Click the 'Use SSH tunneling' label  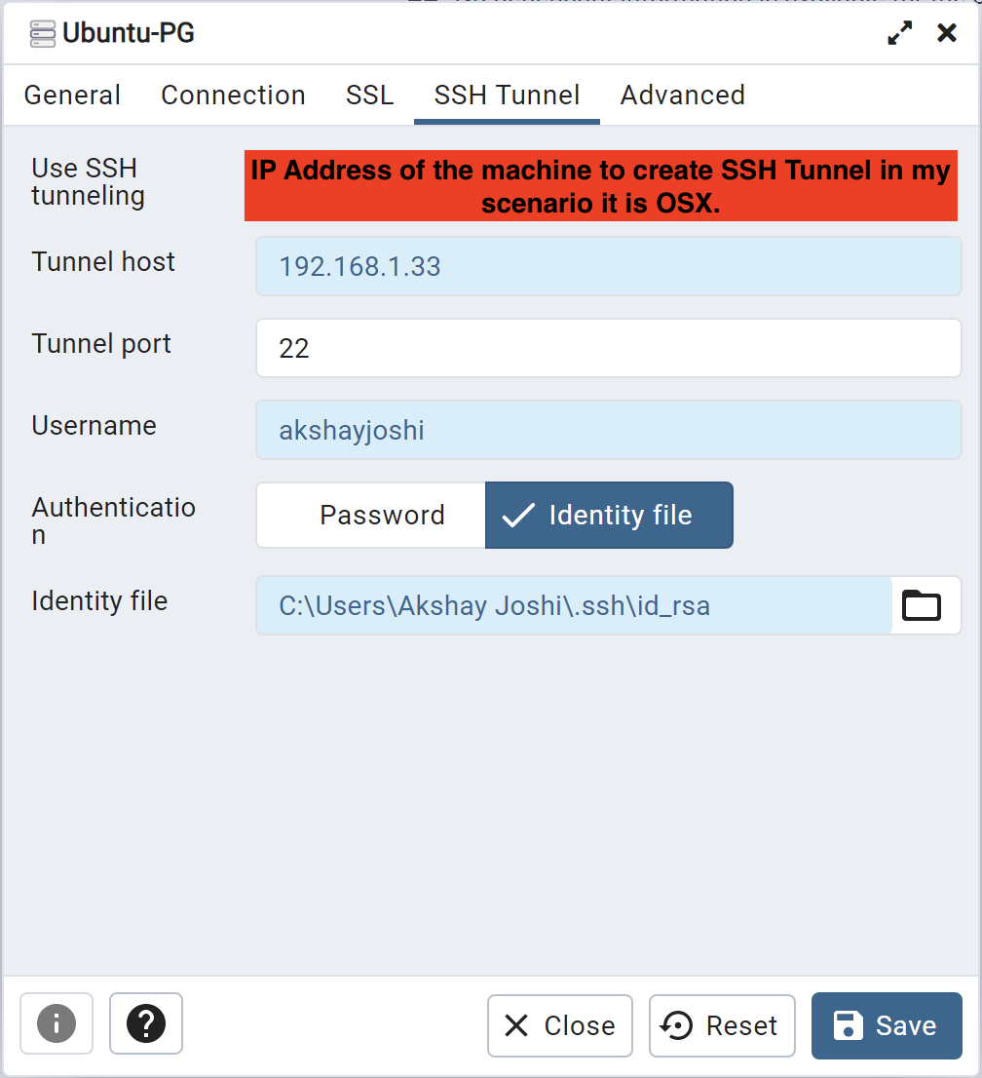tap(88, 182)
